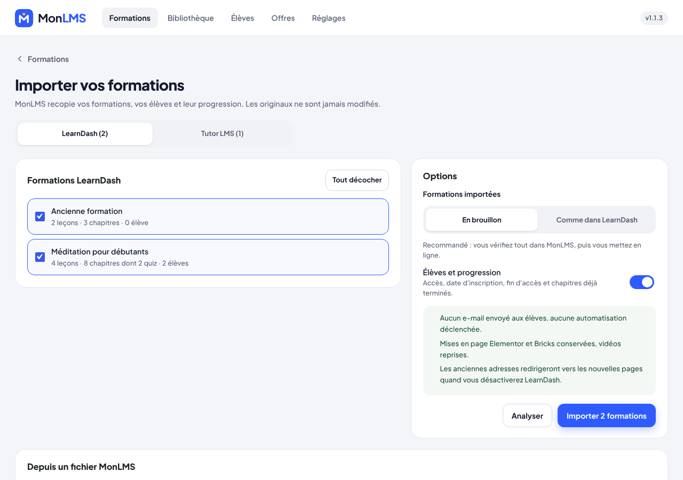Choose the Comme dans LearnDash option
Screen dimensions: 683x480
click(597, 220)
